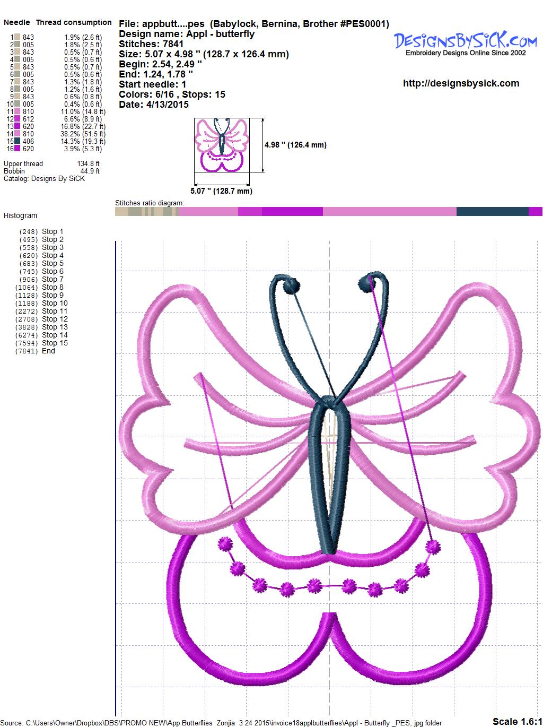Viewport: 543px width, 727px height.
Task: Select the End entry at 7841 stitches
Action: click(48, 351)
